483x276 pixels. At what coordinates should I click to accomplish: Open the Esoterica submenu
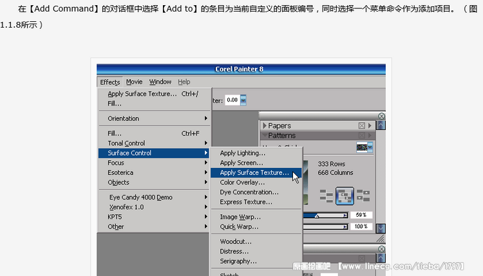coord(154,172)
